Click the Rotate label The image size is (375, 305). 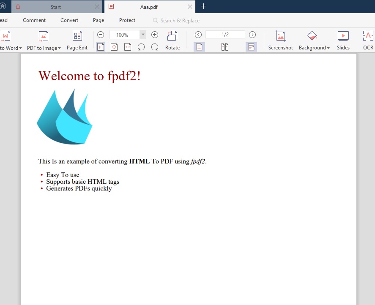click(172, 48)
